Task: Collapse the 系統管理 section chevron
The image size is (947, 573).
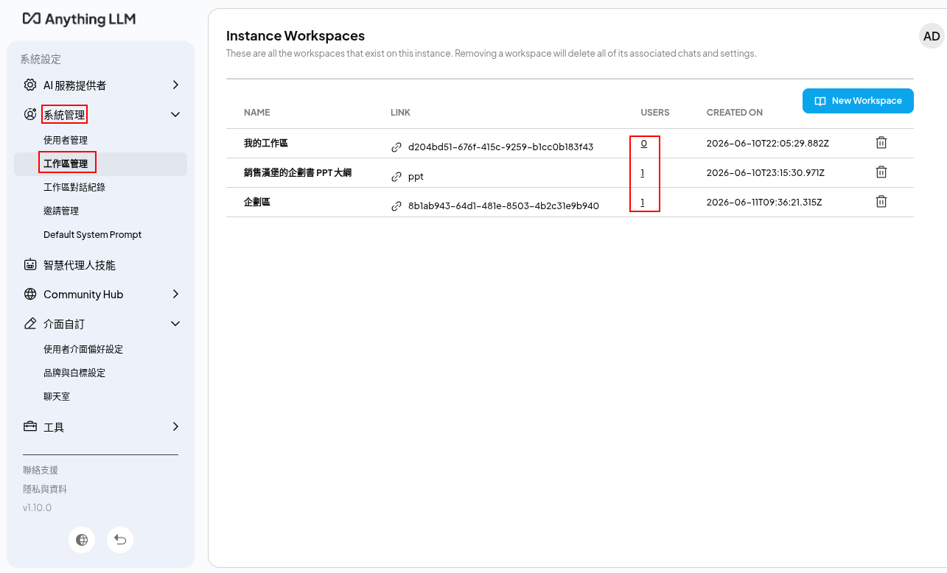Action: [x=175, y=114]
